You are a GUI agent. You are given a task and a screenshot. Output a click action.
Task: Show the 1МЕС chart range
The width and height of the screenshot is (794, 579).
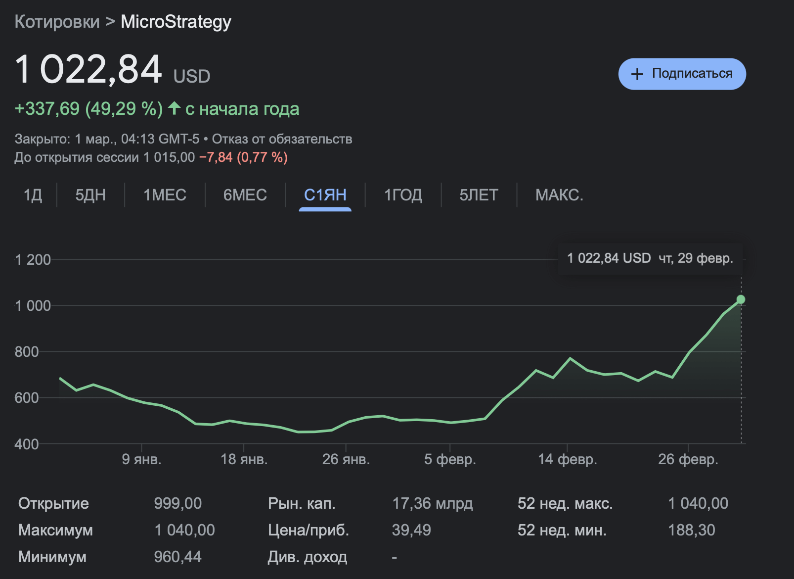click(x=165, y=195)
